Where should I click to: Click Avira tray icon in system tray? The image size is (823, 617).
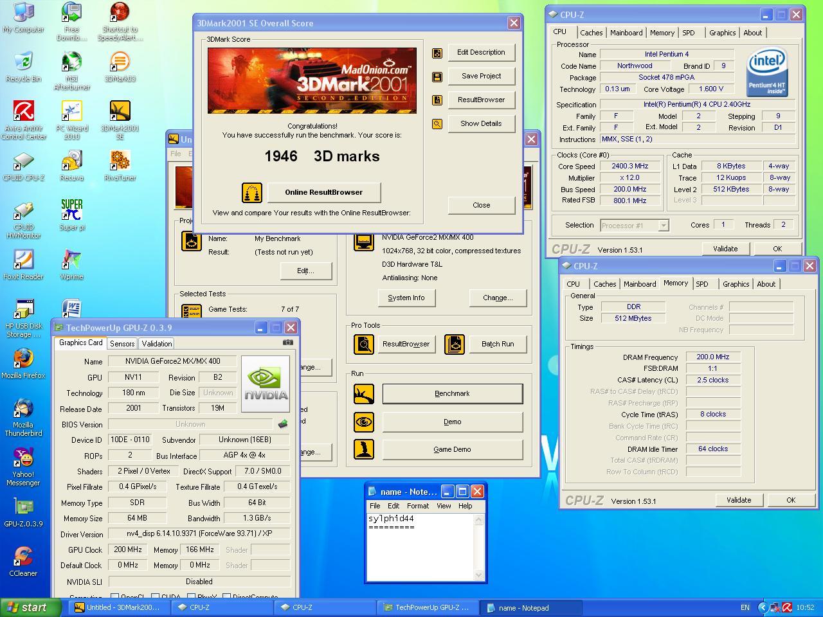pyautogui.click(x=787, y=608)
